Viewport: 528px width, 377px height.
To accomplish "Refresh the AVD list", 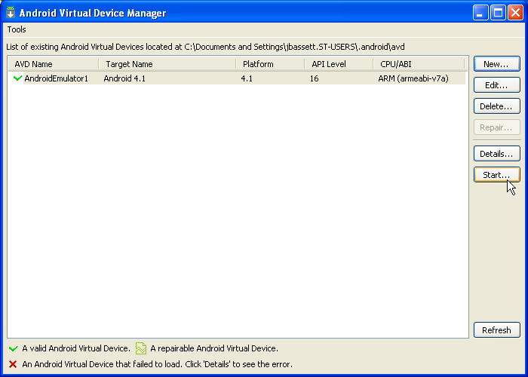I will (x=496, y=330).
